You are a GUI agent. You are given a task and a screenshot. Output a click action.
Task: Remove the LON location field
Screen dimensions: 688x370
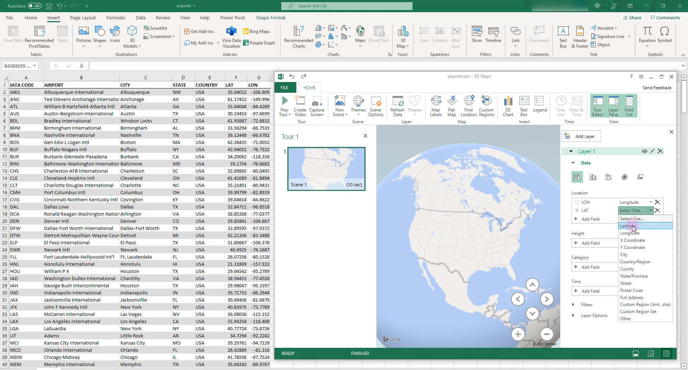click(658, 202)
